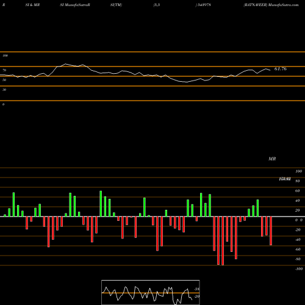Screen dimensions: 305x305
Task: Click the mini oscillator thumbnail chart
Action: pos(151,292)
